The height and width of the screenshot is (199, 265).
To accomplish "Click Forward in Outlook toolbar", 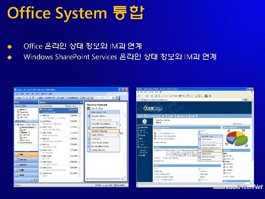I will click(60, 98).
